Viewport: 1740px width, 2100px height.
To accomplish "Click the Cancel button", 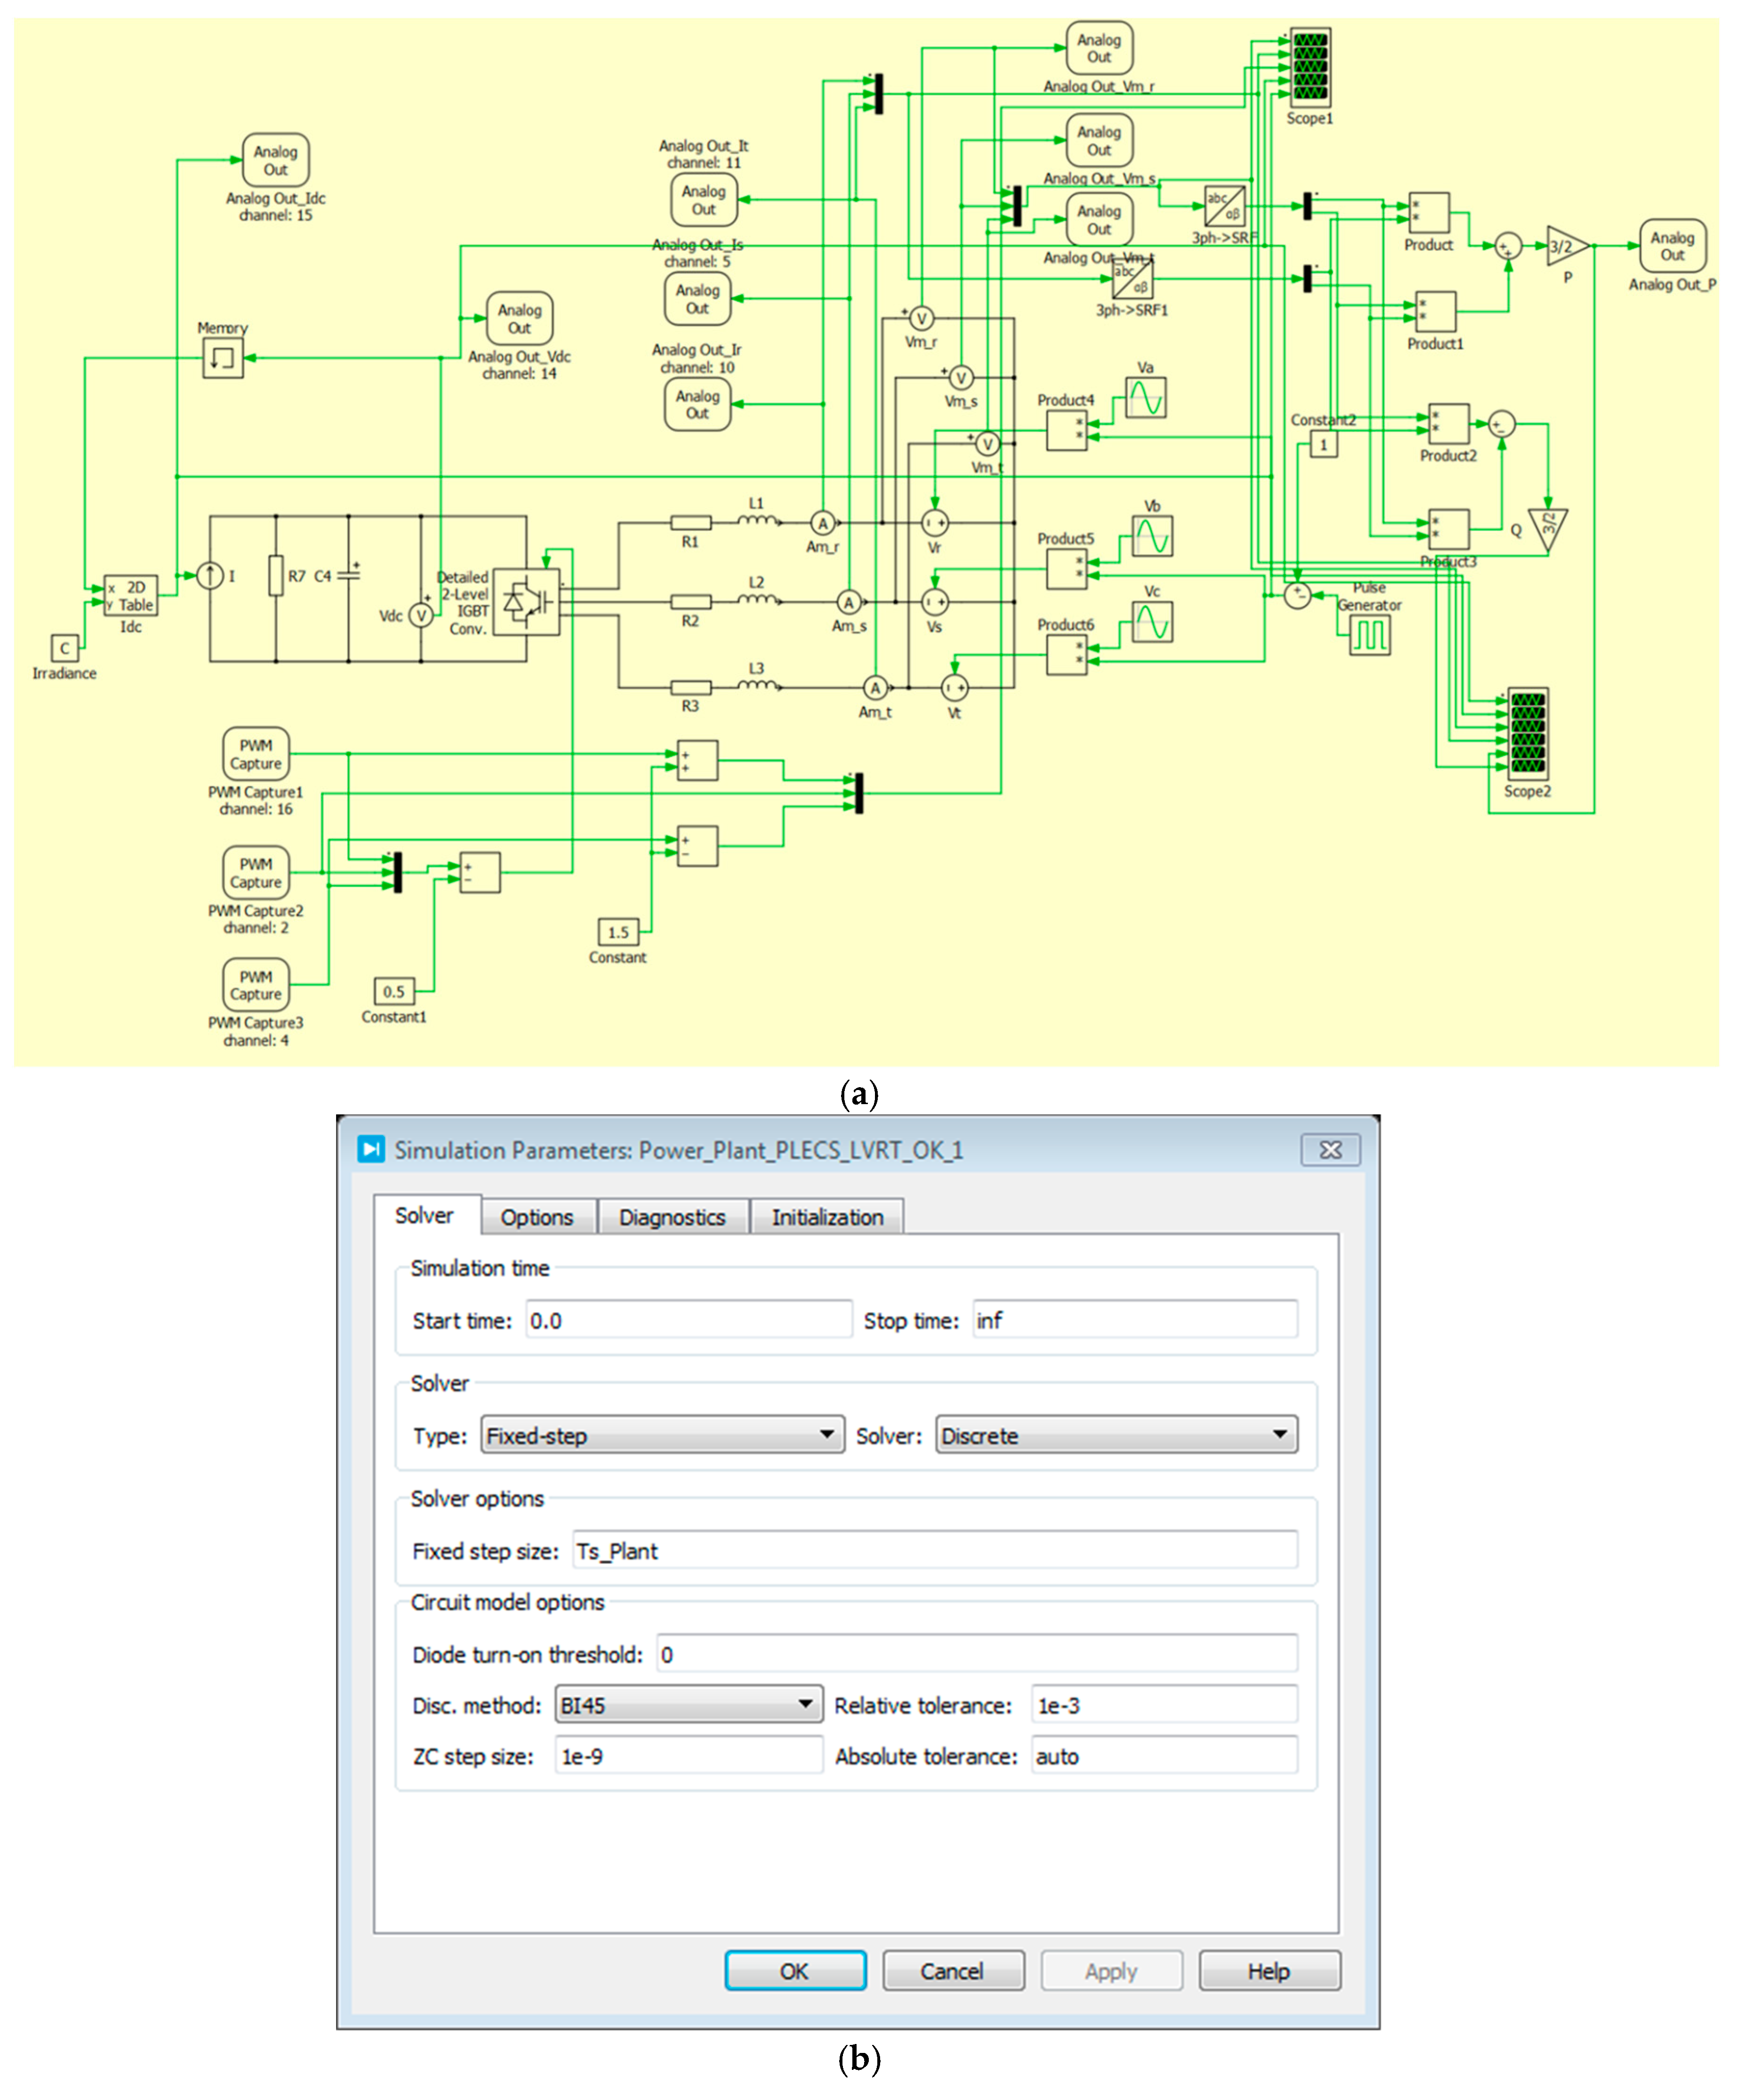I will click(x=952, y=1970).
